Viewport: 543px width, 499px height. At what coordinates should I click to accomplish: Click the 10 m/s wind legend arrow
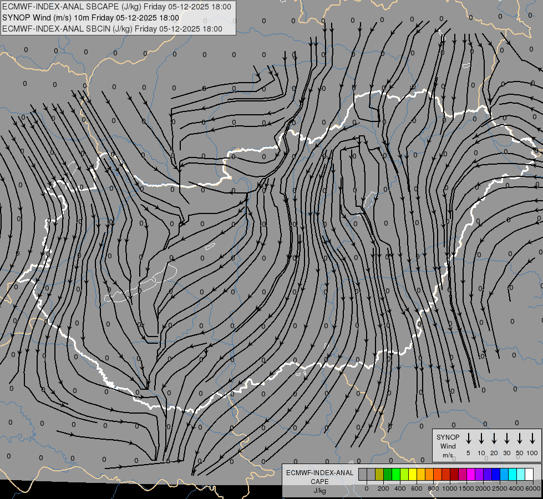click(x=481, y=439)
